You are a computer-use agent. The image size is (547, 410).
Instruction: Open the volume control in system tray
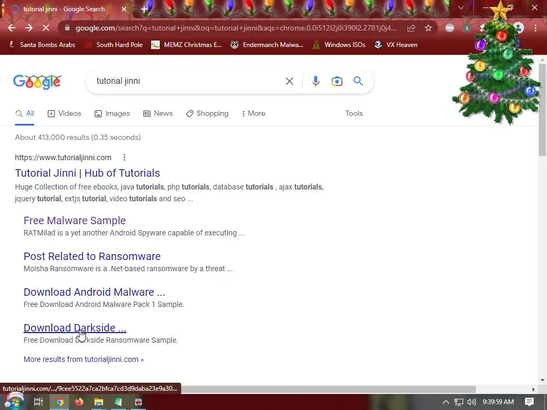coord(471,402)
